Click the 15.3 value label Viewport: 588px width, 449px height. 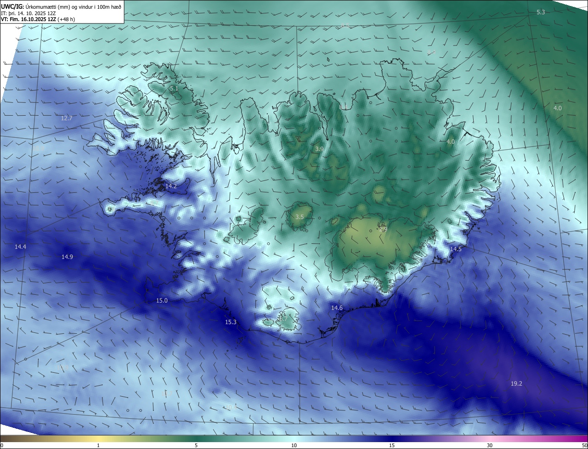[x=231, y=322]
